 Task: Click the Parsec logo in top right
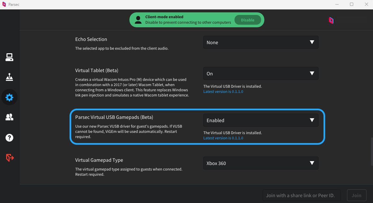tap(331, 20)
